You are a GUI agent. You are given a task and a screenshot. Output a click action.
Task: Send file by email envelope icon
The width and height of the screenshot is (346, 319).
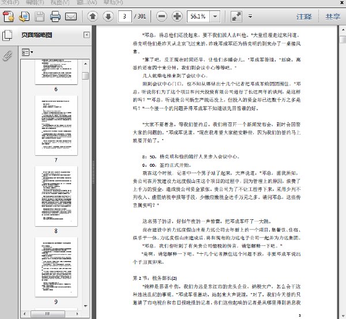pyautogui.click(x=71, y=17)
